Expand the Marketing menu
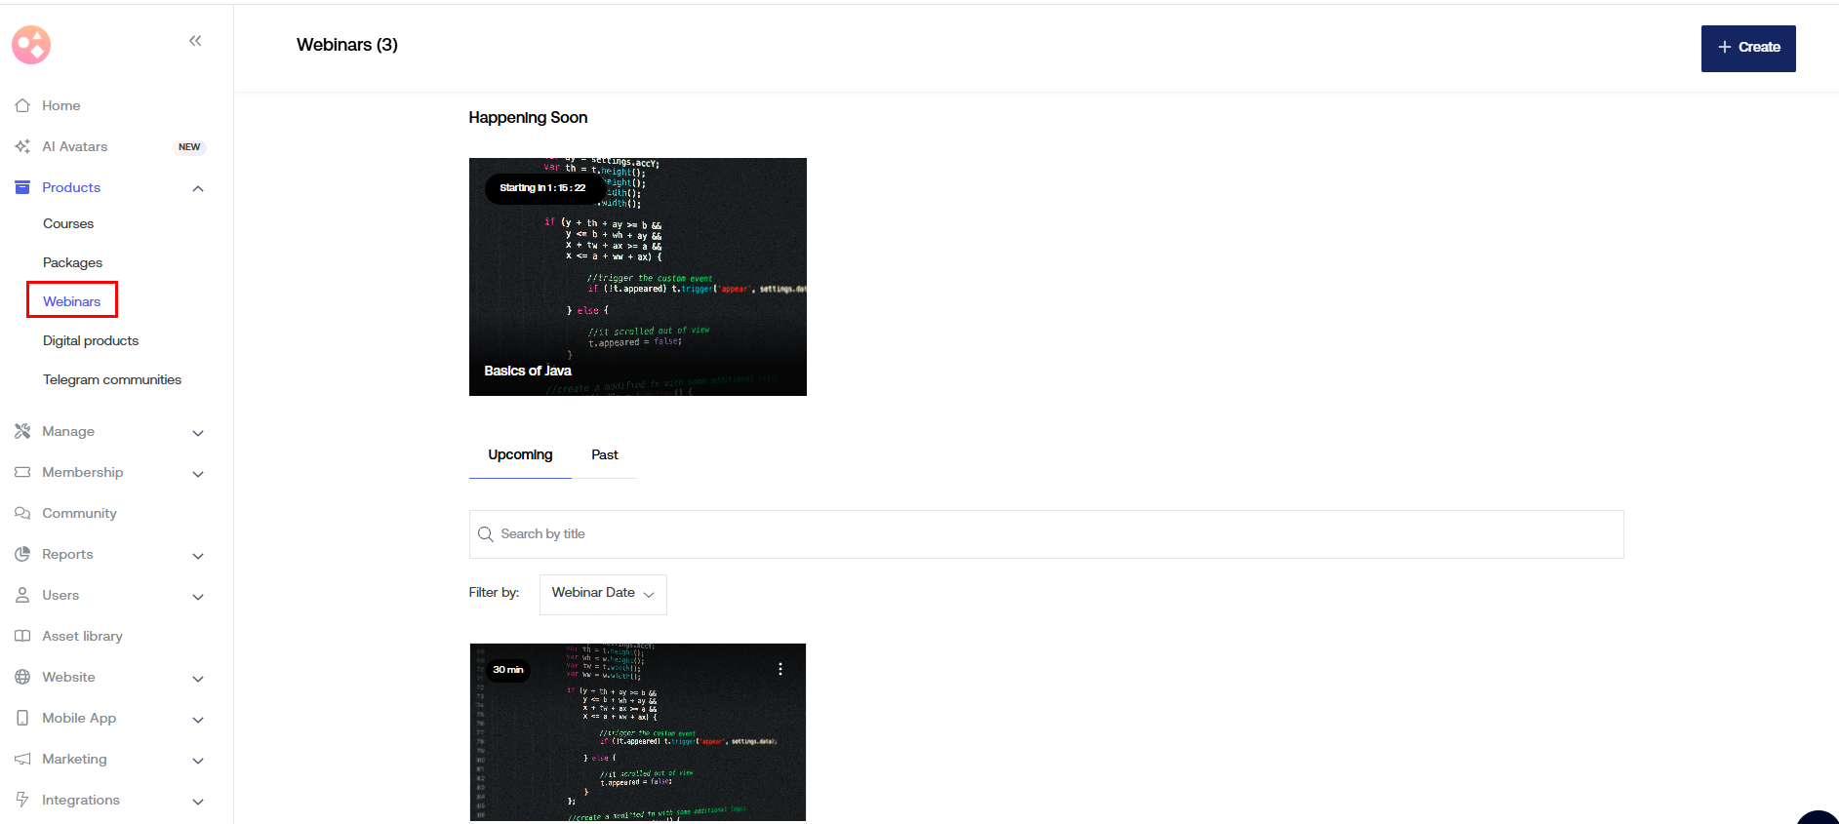This screenshot has width=1839, height=824. [198, 760]
